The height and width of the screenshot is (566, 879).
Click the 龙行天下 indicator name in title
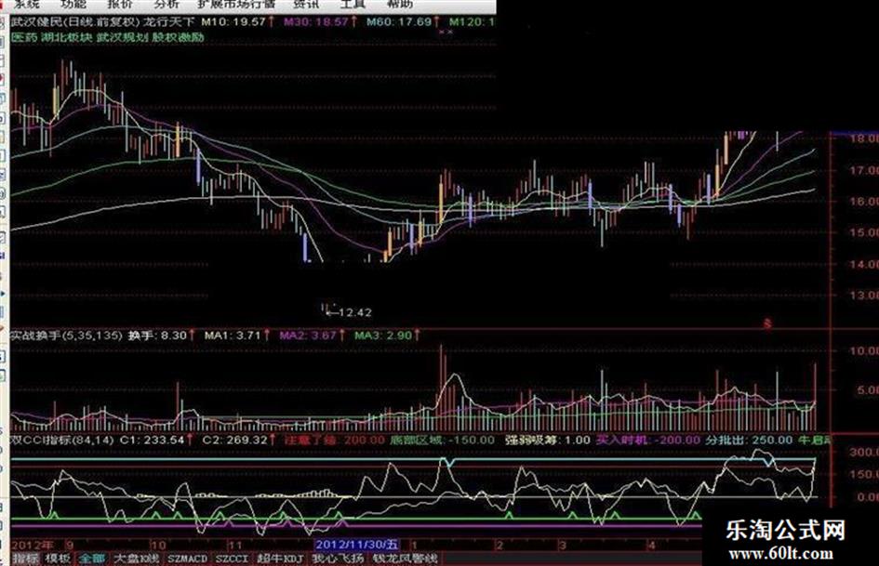tap(168, 22)
